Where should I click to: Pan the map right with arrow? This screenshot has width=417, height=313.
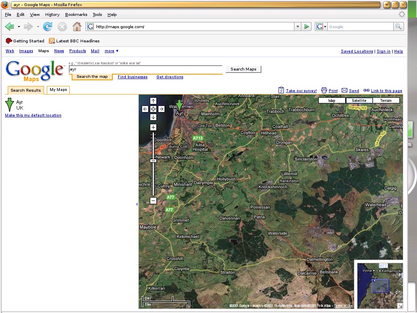pyautogui.click(x=161, y=109)
